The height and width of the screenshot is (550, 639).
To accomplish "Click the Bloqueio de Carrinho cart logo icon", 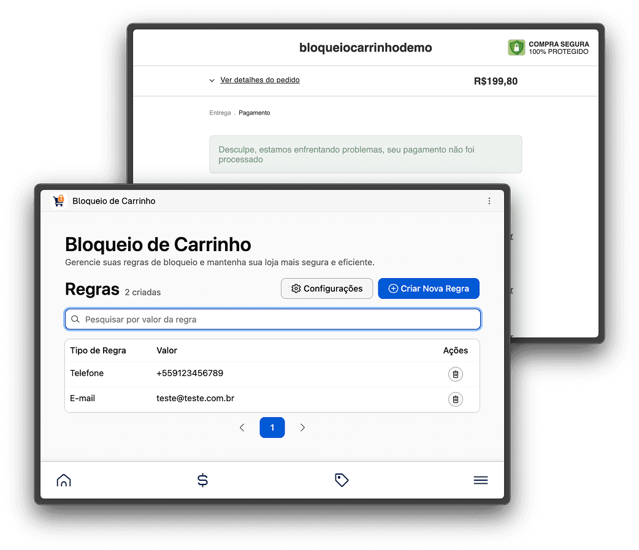I will [x=58, y=200].
